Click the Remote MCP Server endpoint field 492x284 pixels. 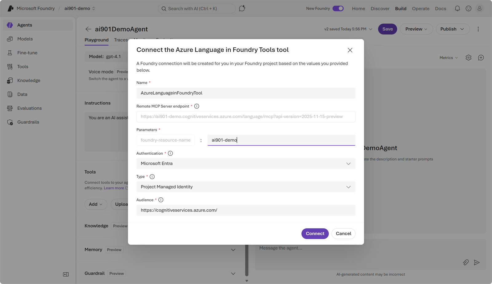pos(246,117)
